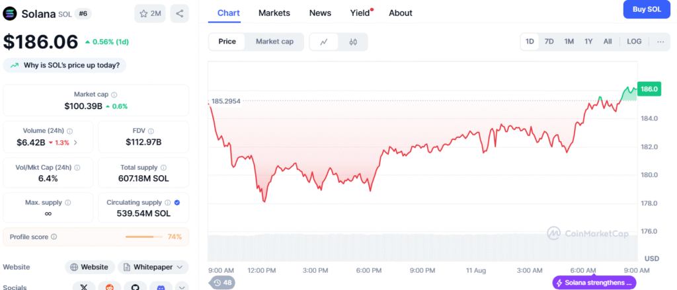Click the info icon next to Market cap
The width and height of the screenshot is (677, 290).
pos(114,94)
